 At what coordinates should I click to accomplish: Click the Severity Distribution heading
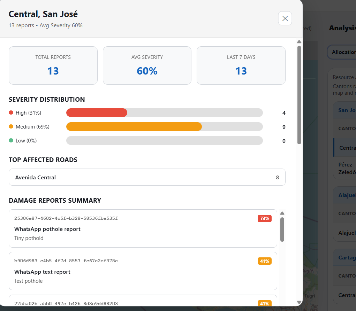pyautogui.click(x=47, y=99)
